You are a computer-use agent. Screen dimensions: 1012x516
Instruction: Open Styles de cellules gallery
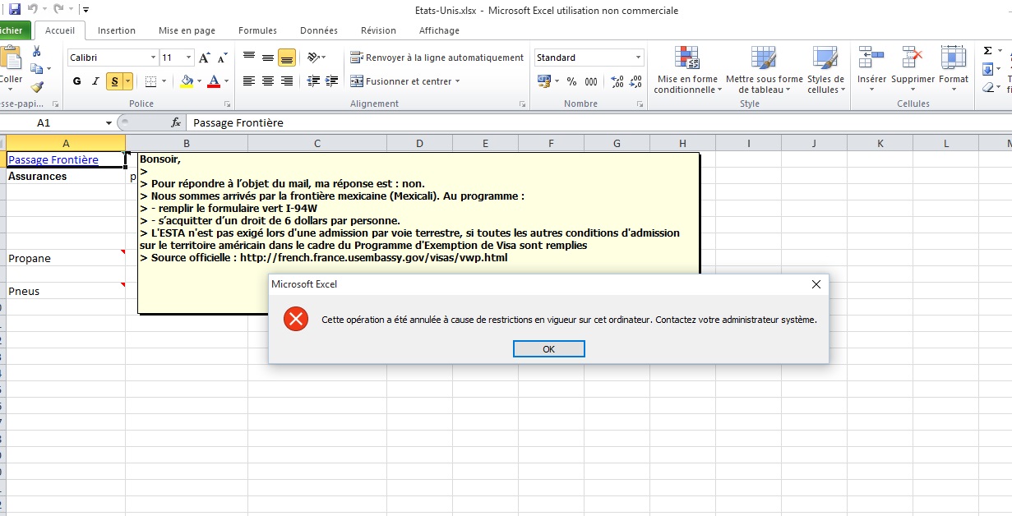pos(825,70)
